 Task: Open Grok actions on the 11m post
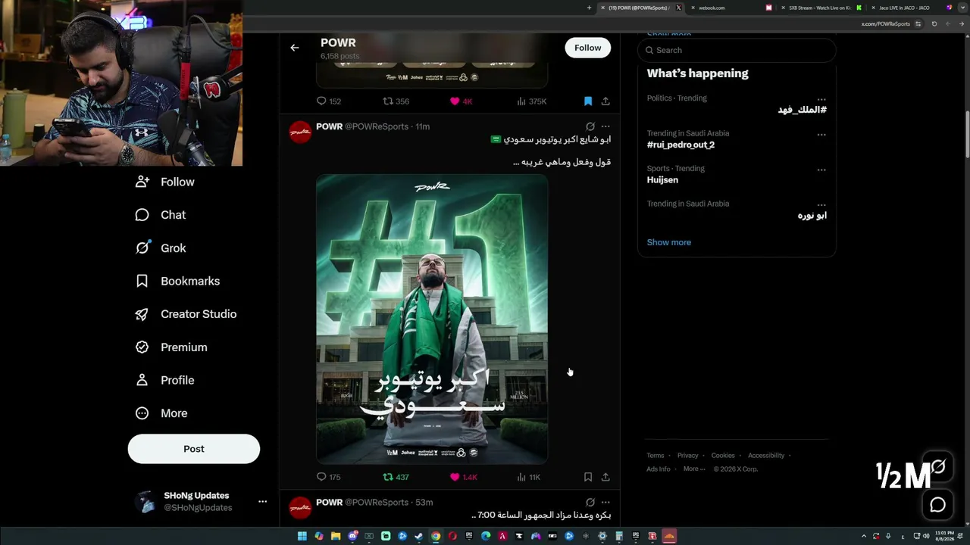pyautogui.click(x=590, y=126)
